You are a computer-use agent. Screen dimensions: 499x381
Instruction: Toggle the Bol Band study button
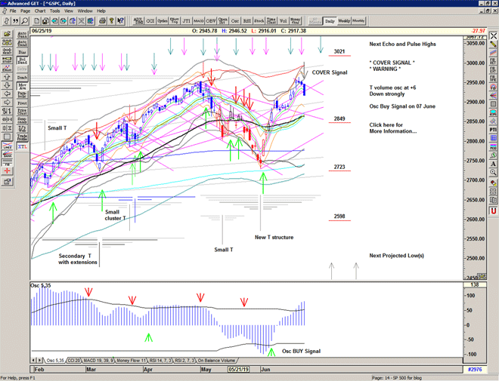(x=22, y=60)
